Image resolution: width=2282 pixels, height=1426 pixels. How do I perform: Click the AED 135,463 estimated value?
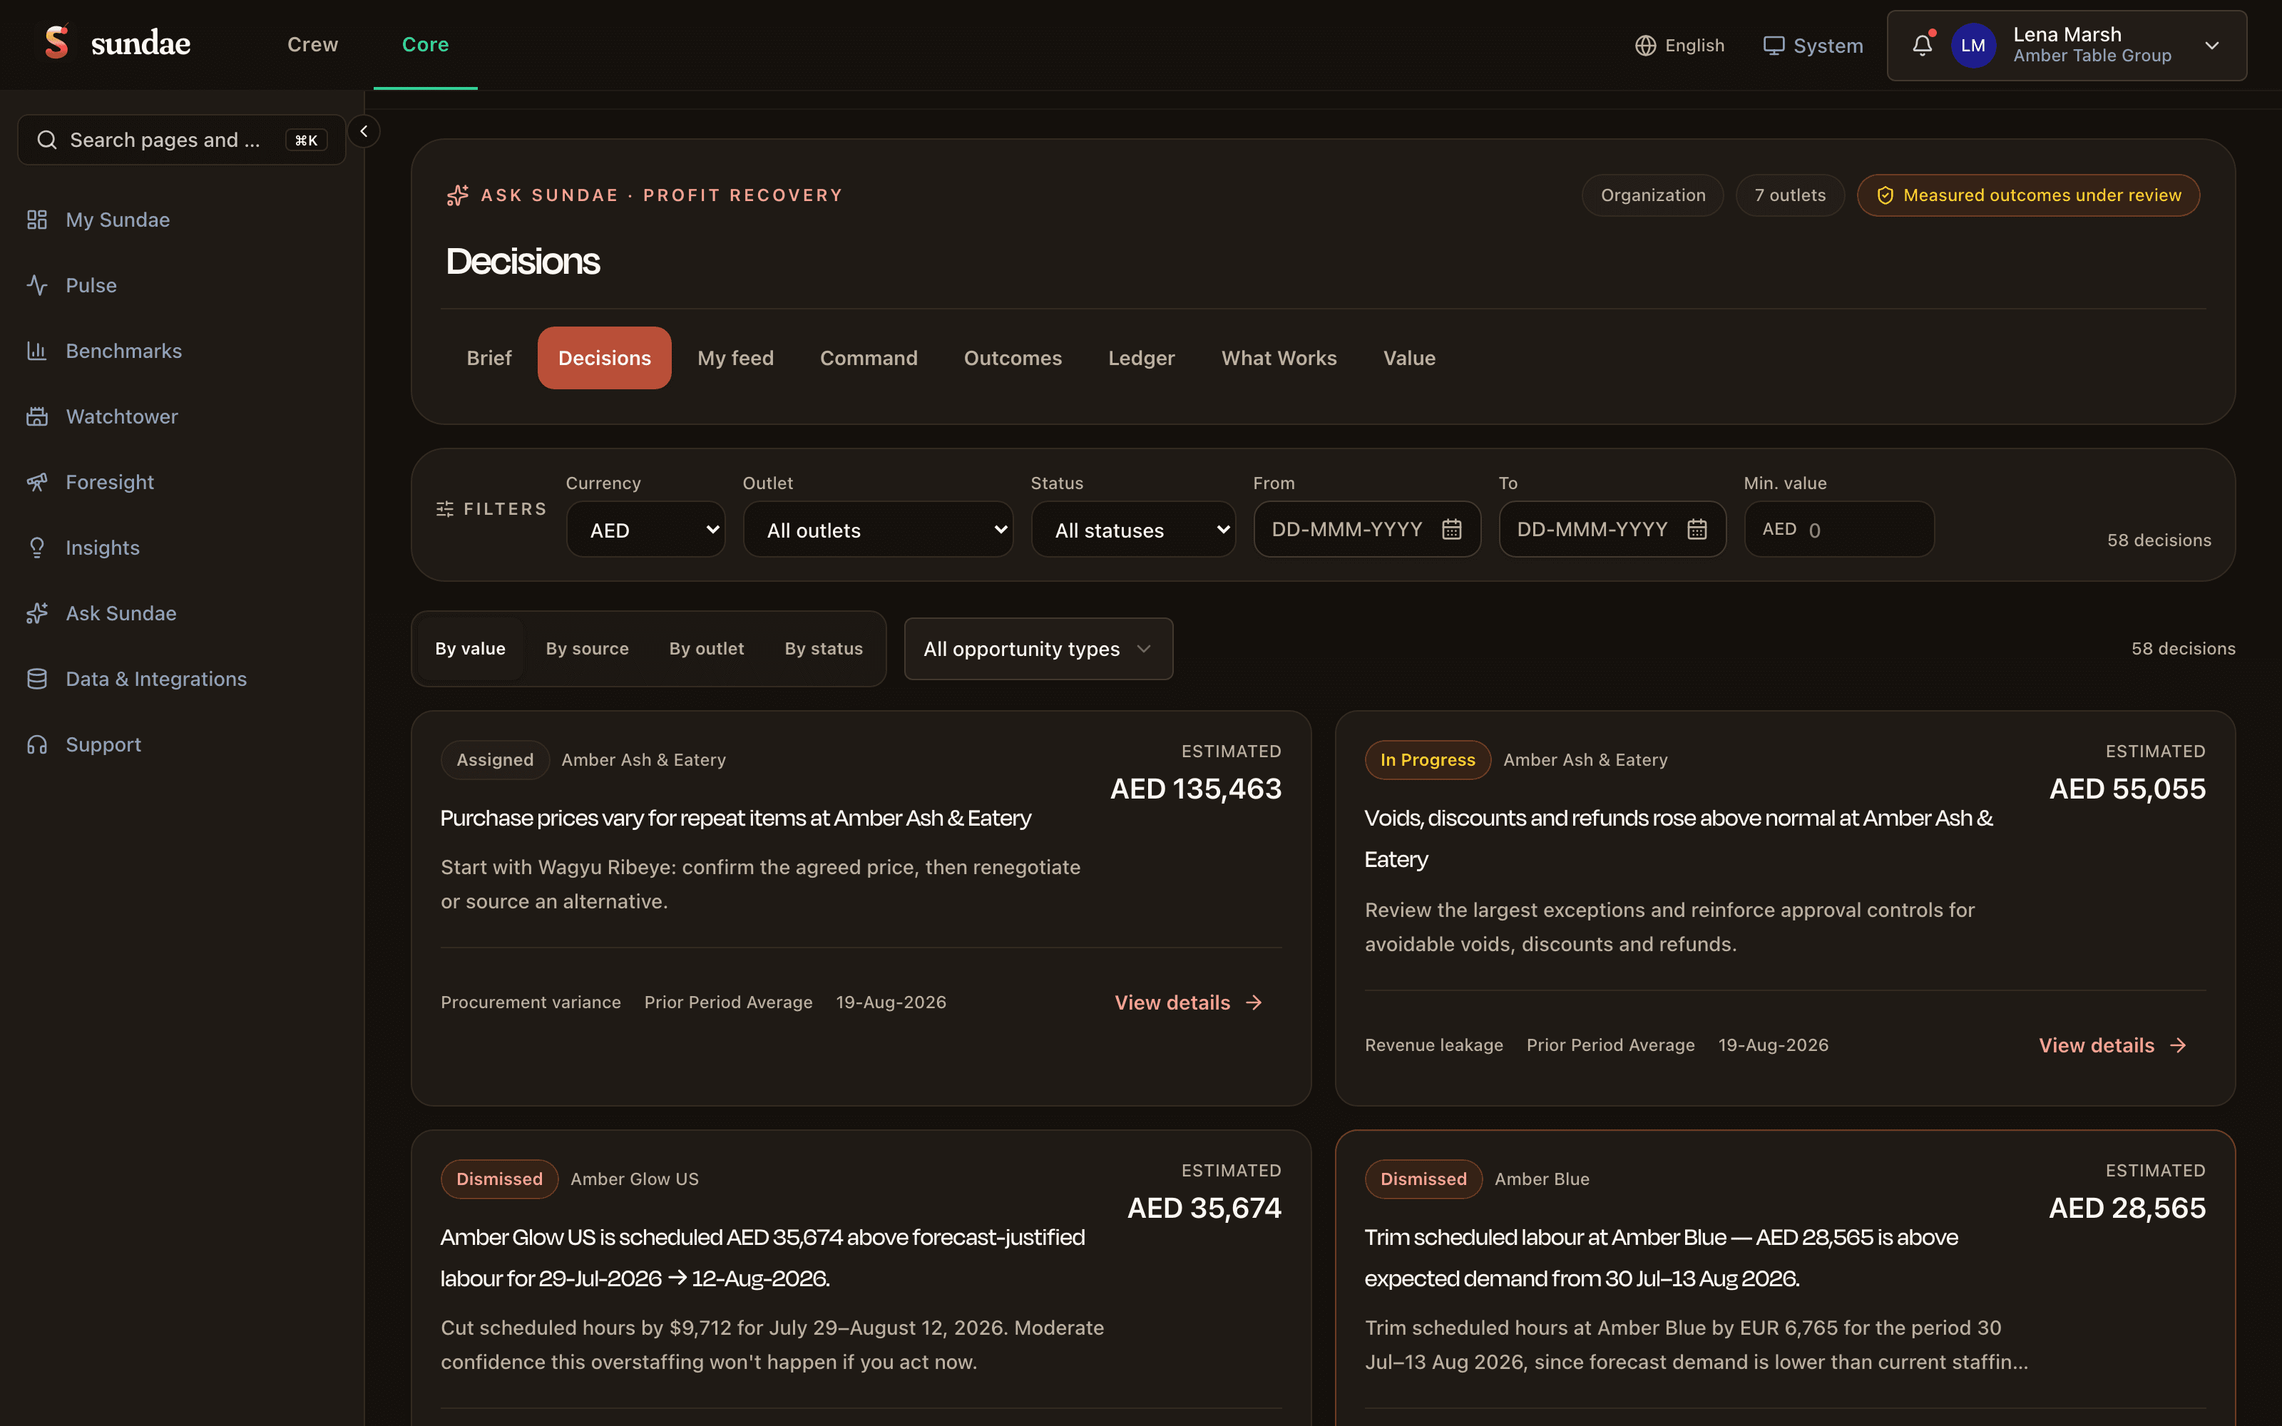coord(1196,789)
